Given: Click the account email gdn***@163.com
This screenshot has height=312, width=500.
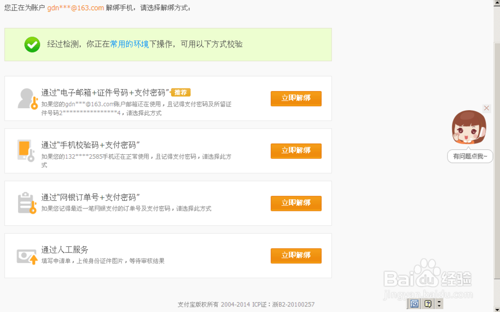Looking at the screenshot, I should [75, 8].
